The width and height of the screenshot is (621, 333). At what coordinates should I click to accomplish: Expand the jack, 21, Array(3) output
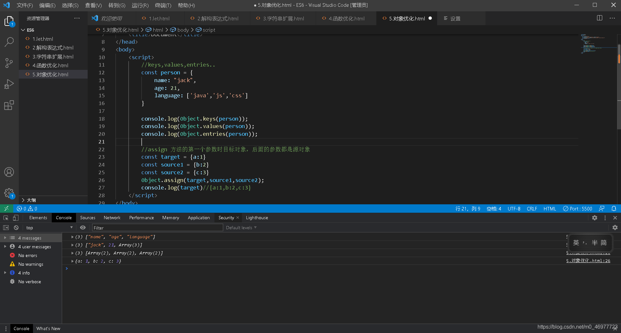72,245
